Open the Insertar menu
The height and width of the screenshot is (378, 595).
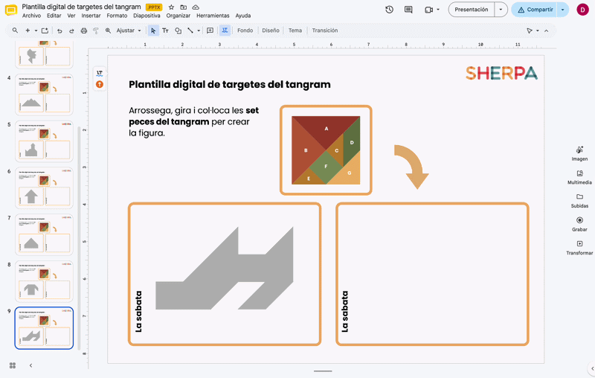pos(91,16)
